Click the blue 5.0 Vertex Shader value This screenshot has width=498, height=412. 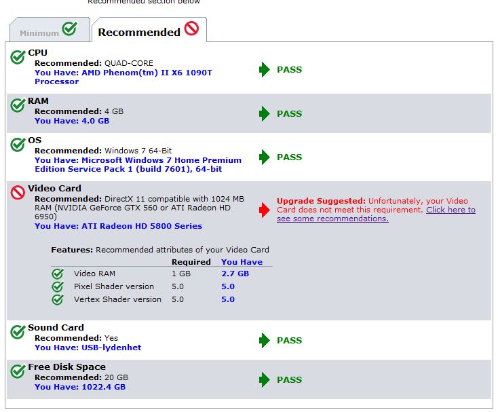pos(228,299)
